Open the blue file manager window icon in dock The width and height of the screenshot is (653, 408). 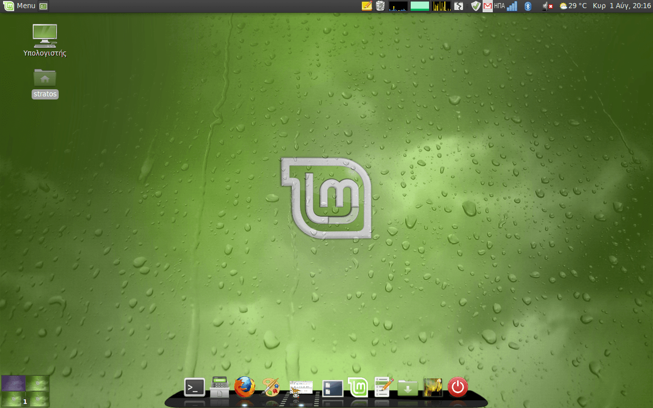pos(333,388)
